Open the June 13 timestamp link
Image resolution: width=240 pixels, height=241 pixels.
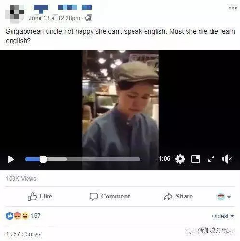click(54, 18)
